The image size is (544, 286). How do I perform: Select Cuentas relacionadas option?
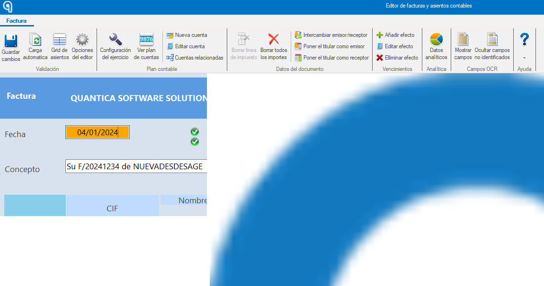pyautogui.click(x=195, y=58)
